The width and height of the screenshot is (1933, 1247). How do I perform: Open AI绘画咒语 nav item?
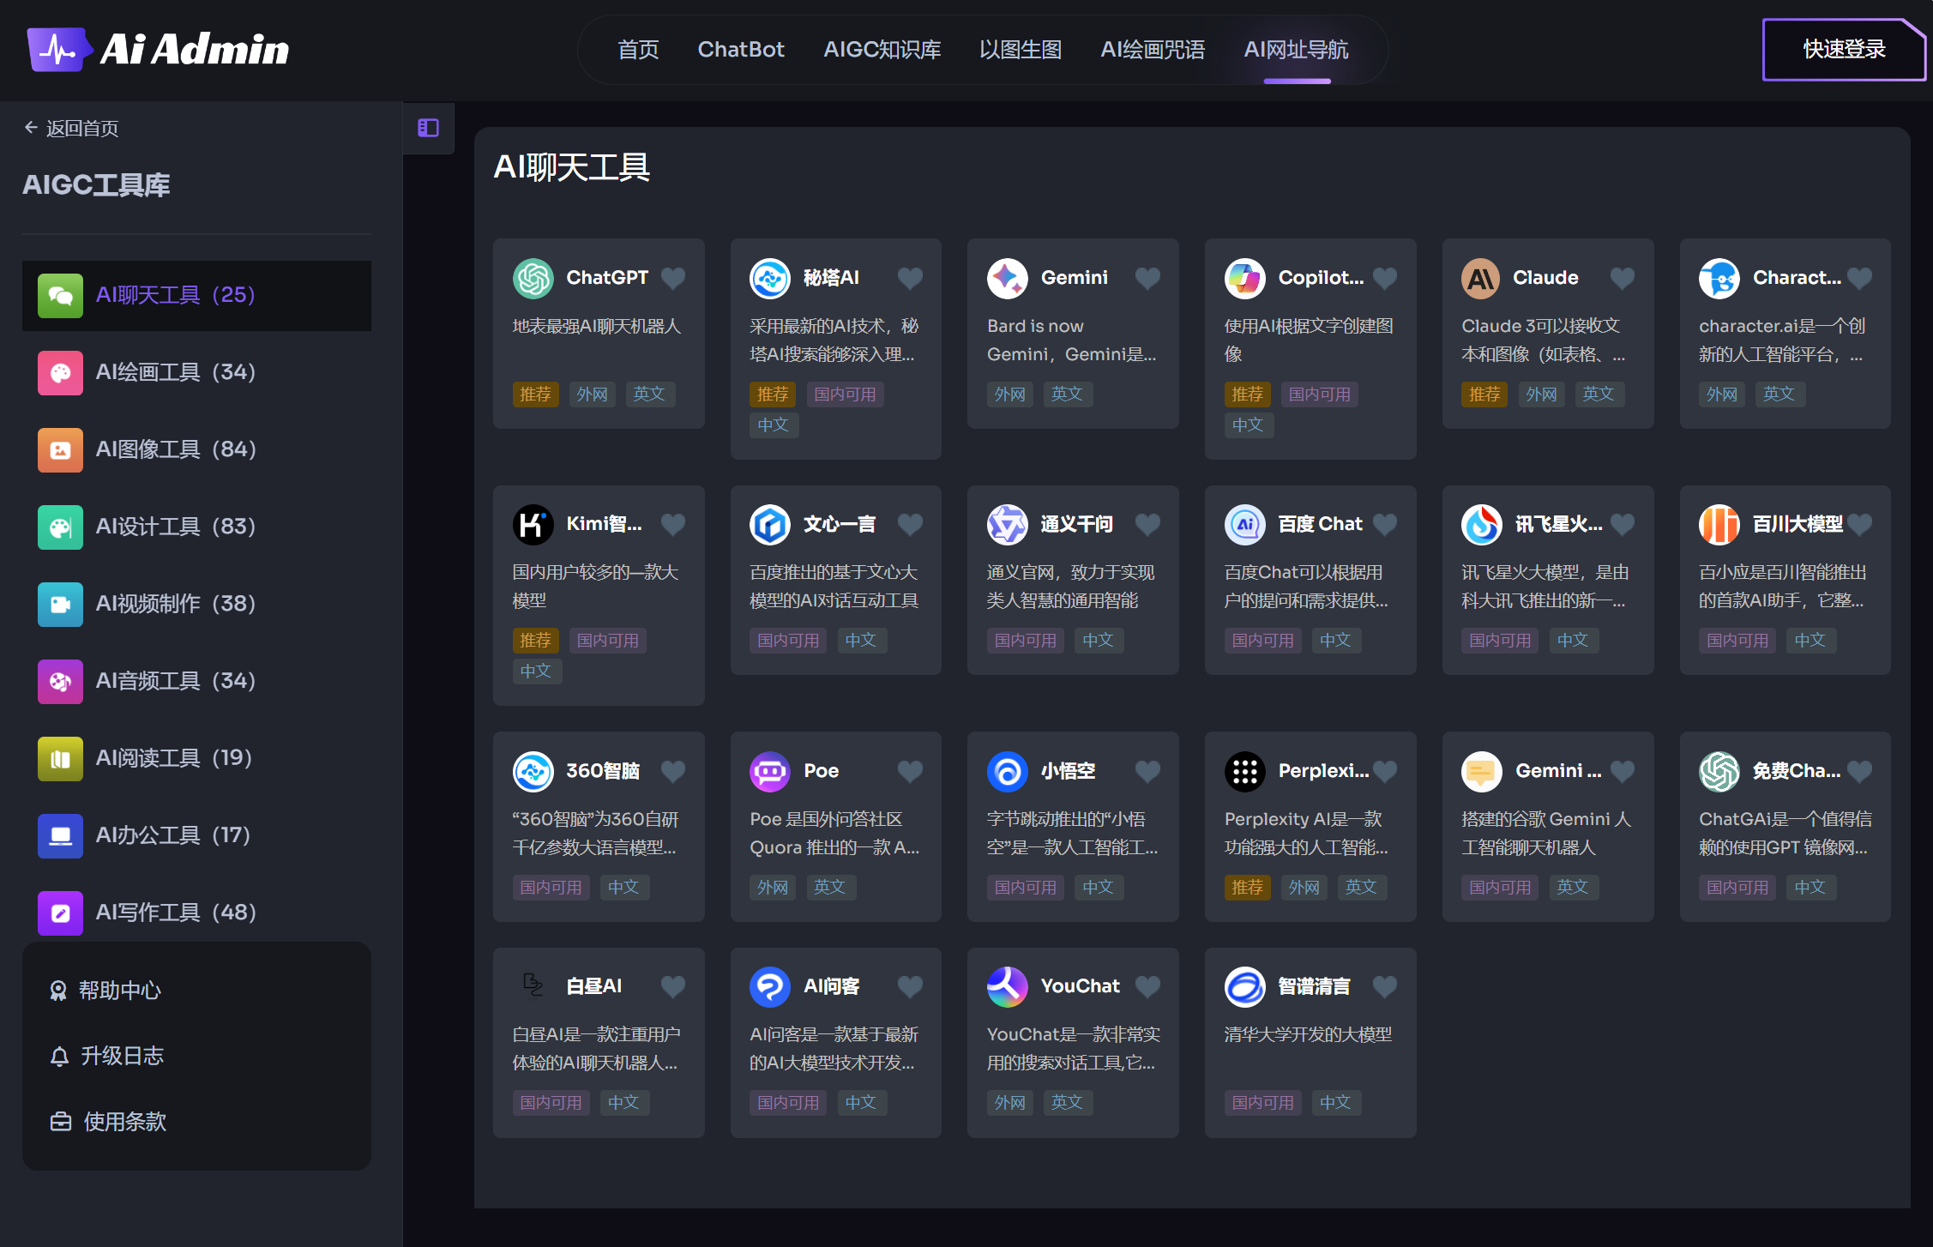[x=1153, y=50]
